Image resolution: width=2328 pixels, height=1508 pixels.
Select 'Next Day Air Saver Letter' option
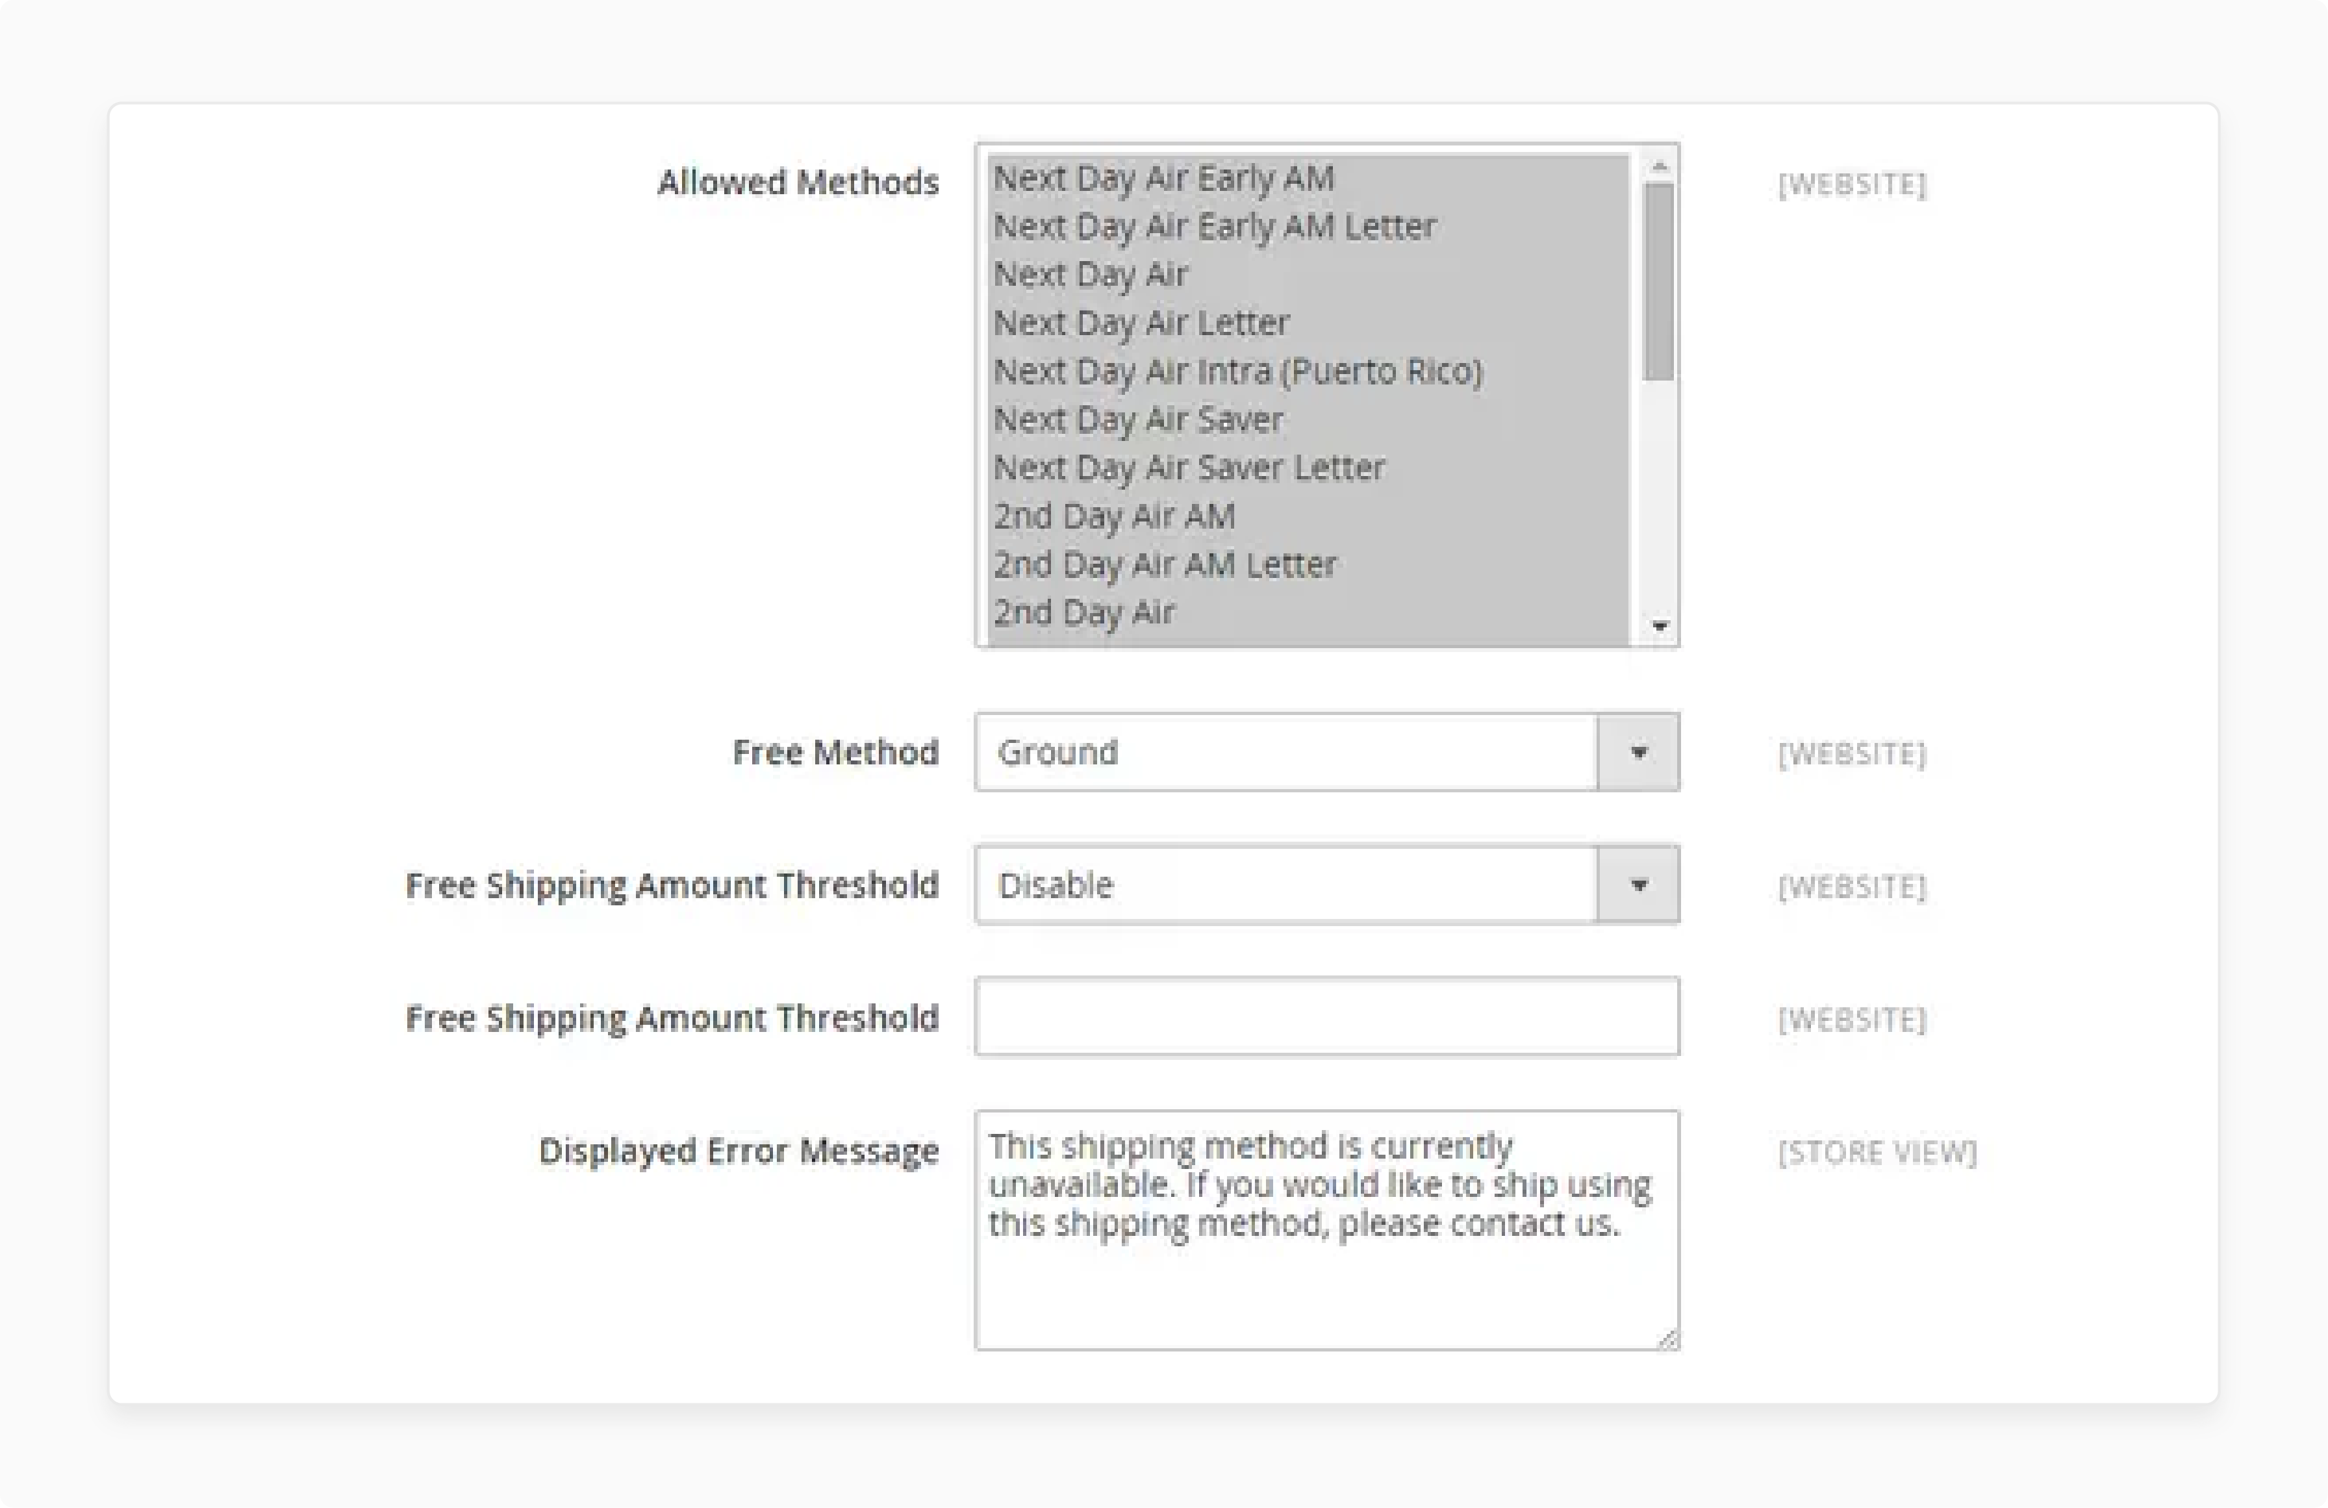pyautogui.click(x=1308, y=468)
